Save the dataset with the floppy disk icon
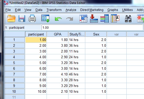The height and width of the screenshot is (99, 144). tap(22, 19)
